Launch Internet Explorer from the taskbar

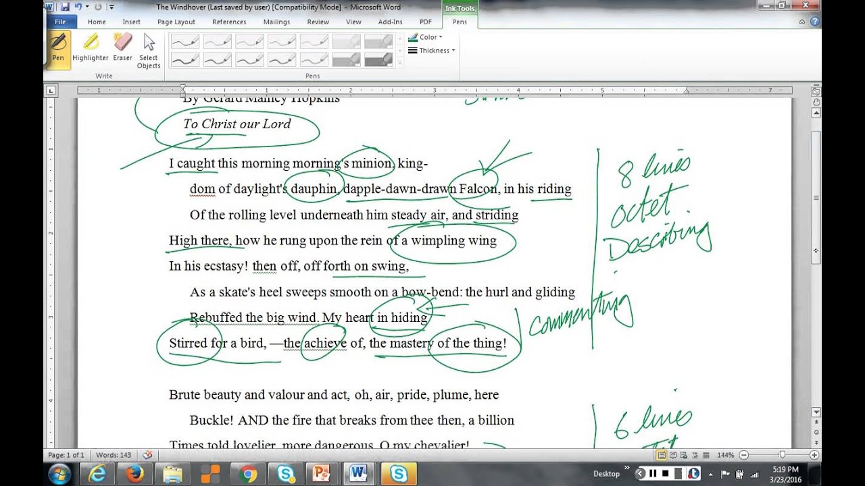click(97, 474)
